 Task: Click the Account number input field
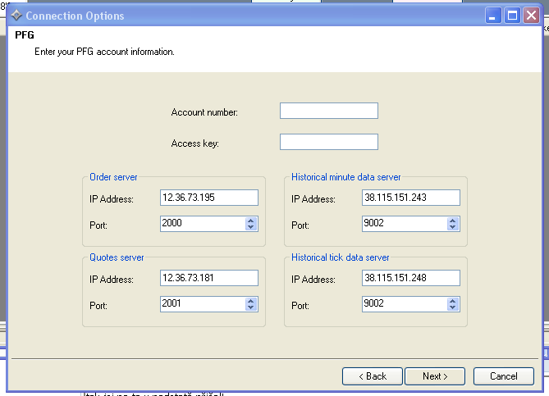point(328,111)
